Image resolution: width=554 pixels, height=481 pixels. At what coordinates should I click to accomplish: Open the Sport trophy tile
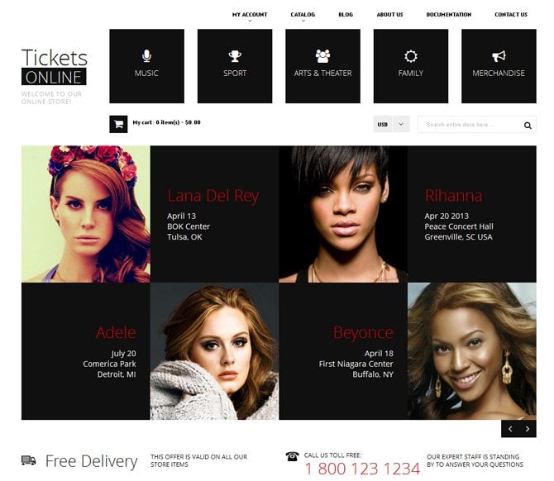235,66
